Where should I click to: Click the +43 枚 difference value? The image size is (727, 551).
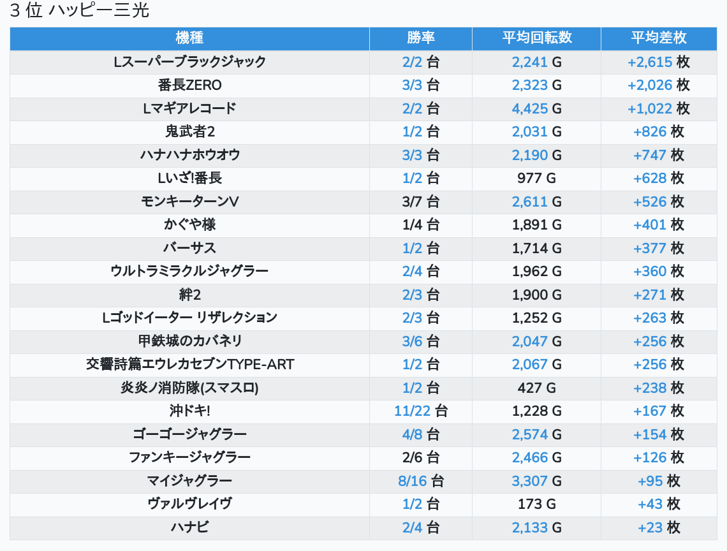(x=658, y=504)
